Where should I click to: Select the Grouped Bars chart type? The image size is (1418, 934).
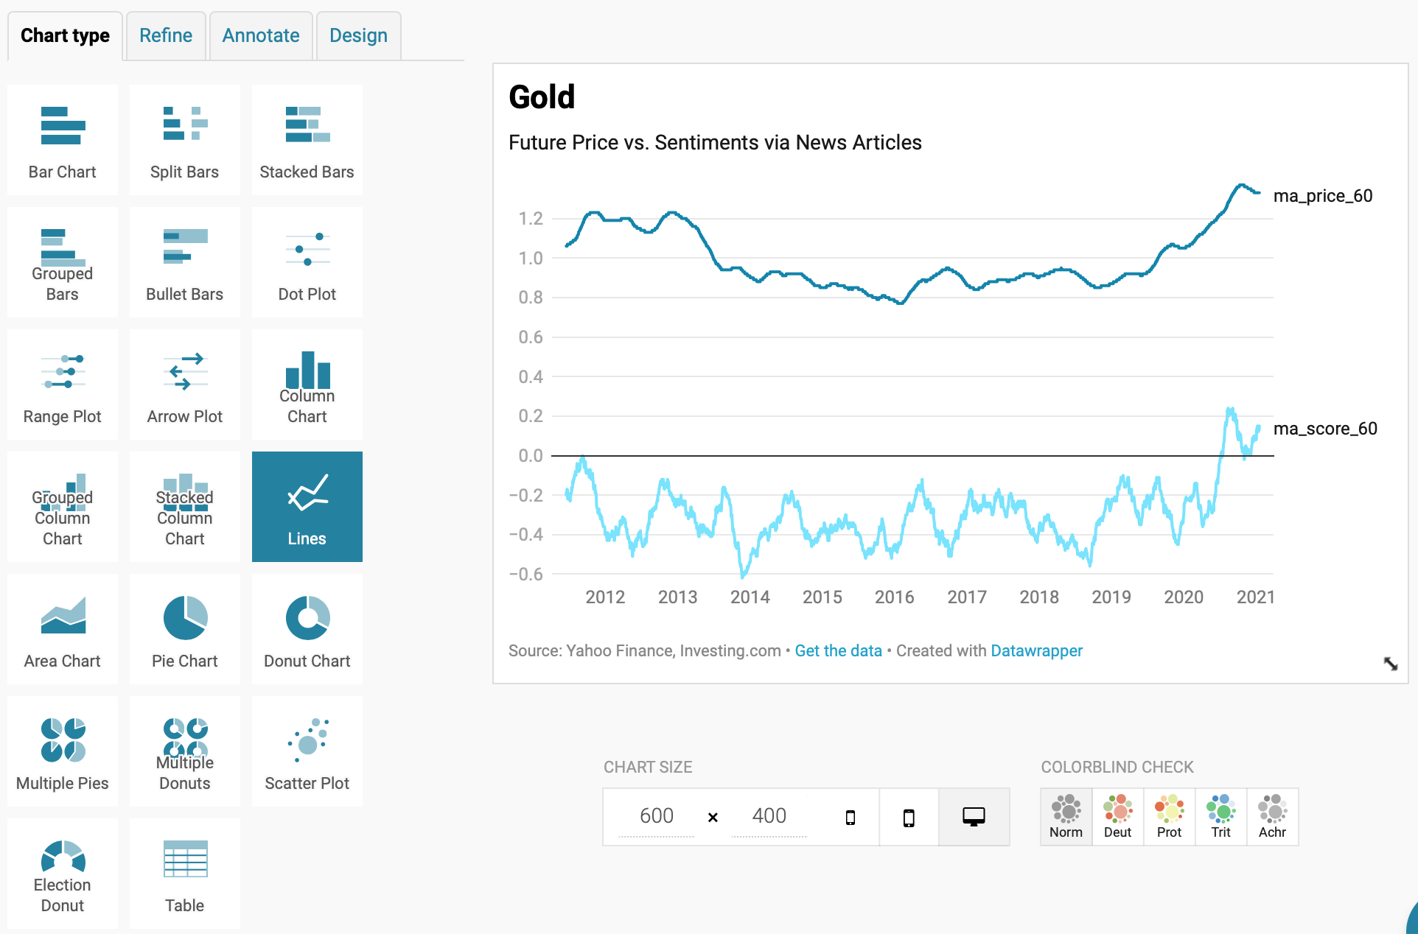(63, 262)
